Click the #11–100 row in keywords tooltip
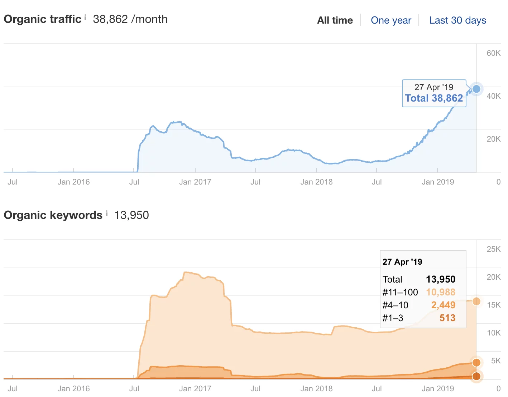The height and width of the screenshot is (397, 508). (x=418, y=292)
